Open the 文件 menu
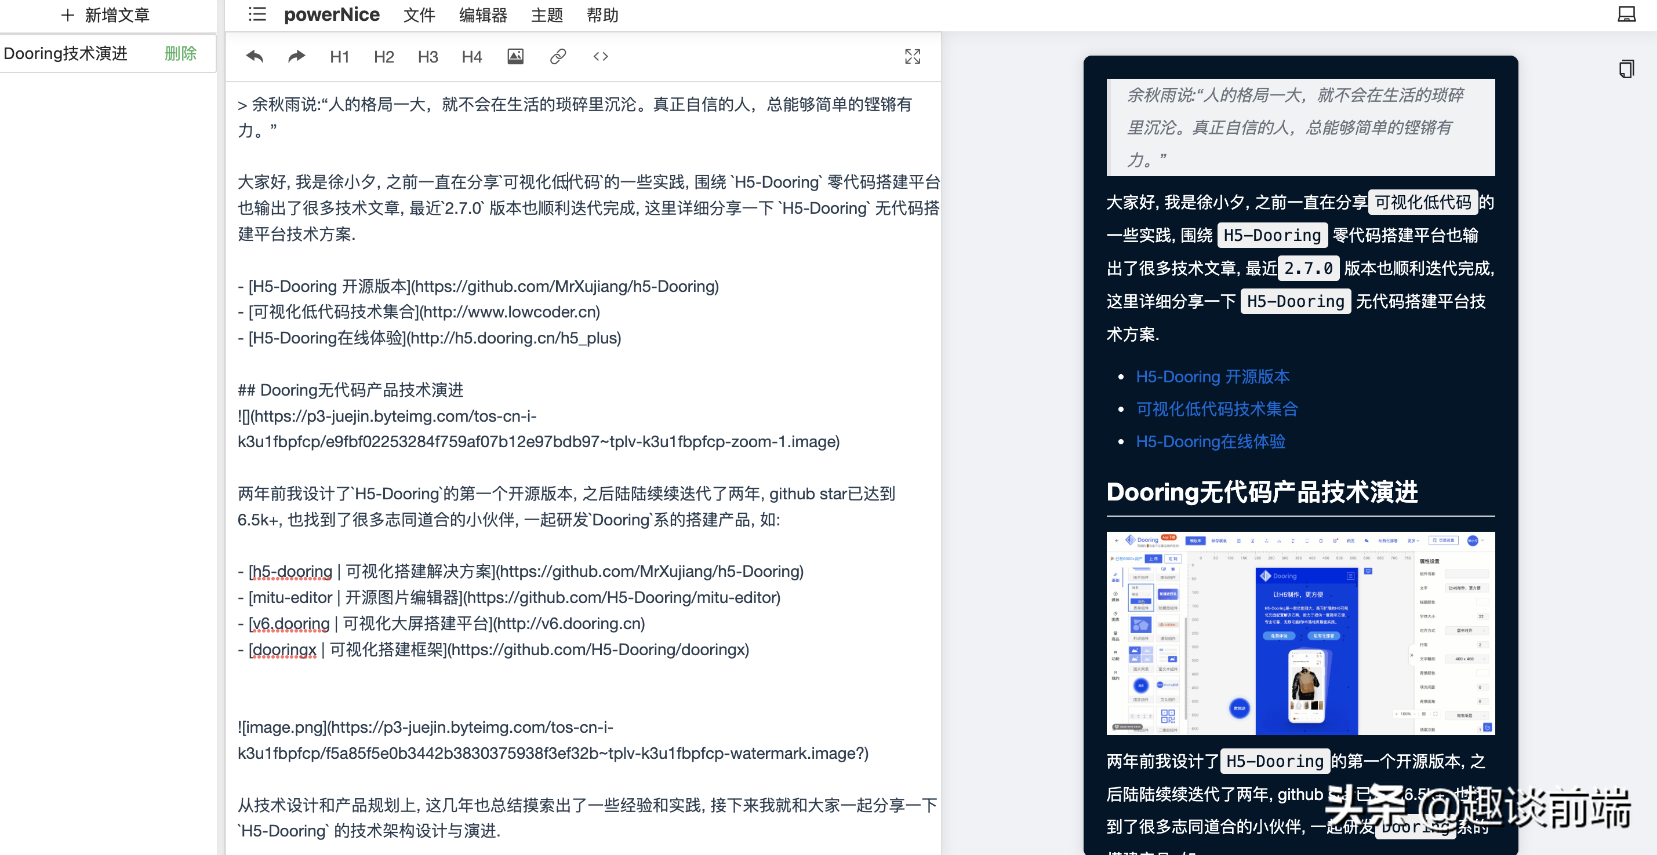Screen dimensions: 1657x855 (419, 15)
